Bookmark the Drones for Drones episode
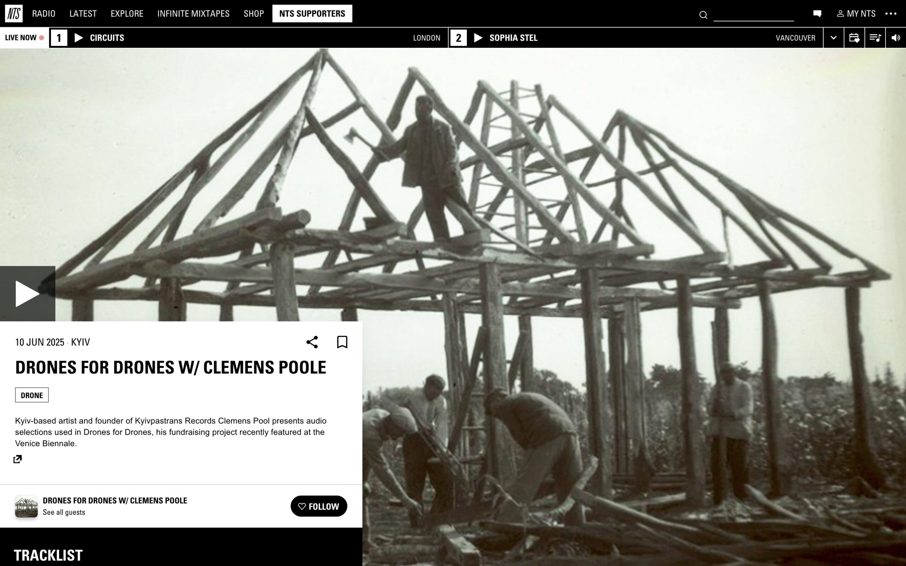This screenshot has width=906, height=566. coord(342,342)
